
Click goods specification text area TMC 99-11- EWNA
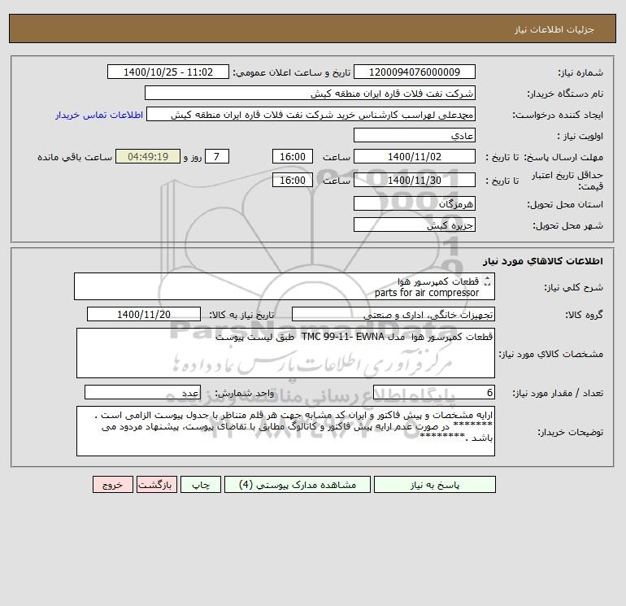tap(285, 353)
